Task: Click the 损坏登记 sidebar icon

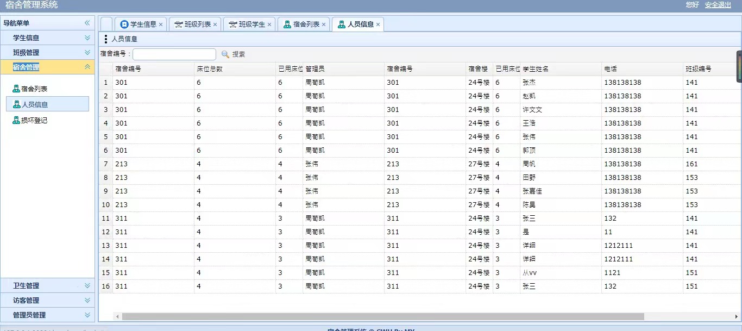Action: pyautogui.click(x=16, y=121)
